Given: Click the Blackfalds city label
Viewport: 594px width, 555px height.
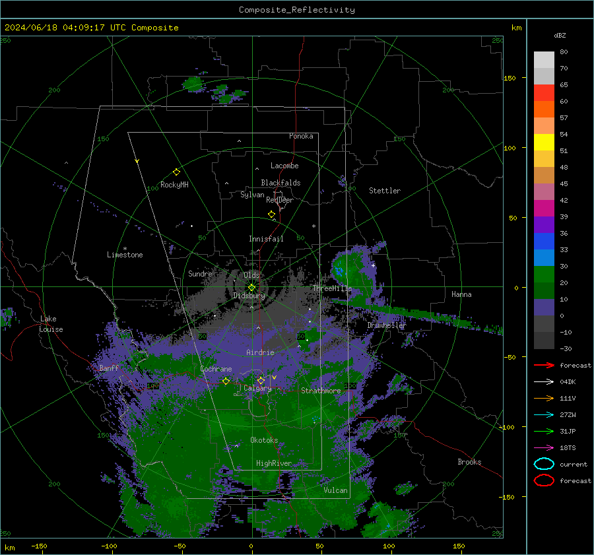Looking at the screenshot, I should click(280, 183).
